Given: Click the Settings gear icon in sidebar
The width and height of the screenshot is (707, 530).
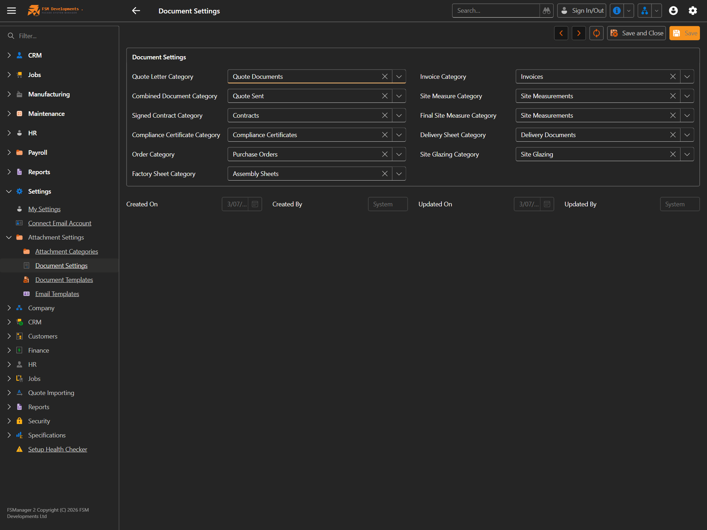Looking at the screenshot, I should pyautogui.click(x=19, y=192).
